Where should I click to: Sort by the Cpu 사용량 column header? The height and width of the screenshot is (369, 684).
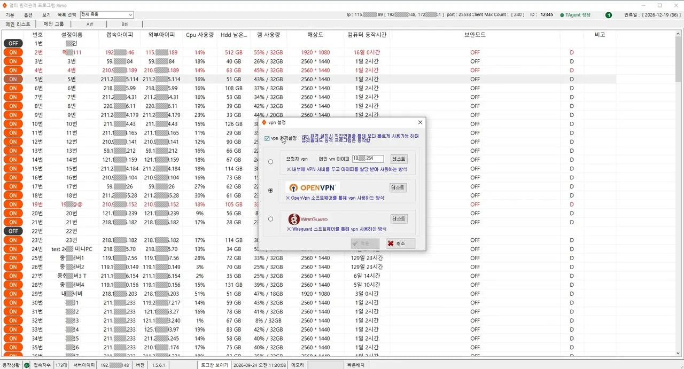pyautogui.click(x=199, y=35)
